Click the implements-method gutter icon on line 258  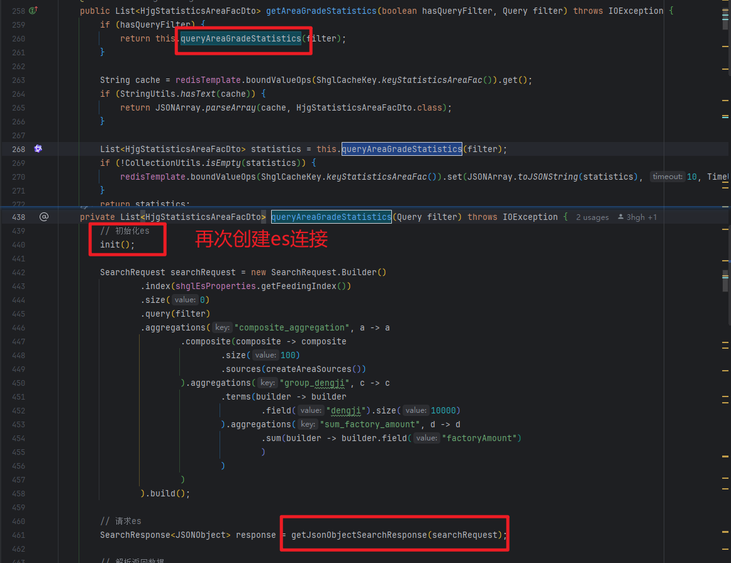(33, 11)
